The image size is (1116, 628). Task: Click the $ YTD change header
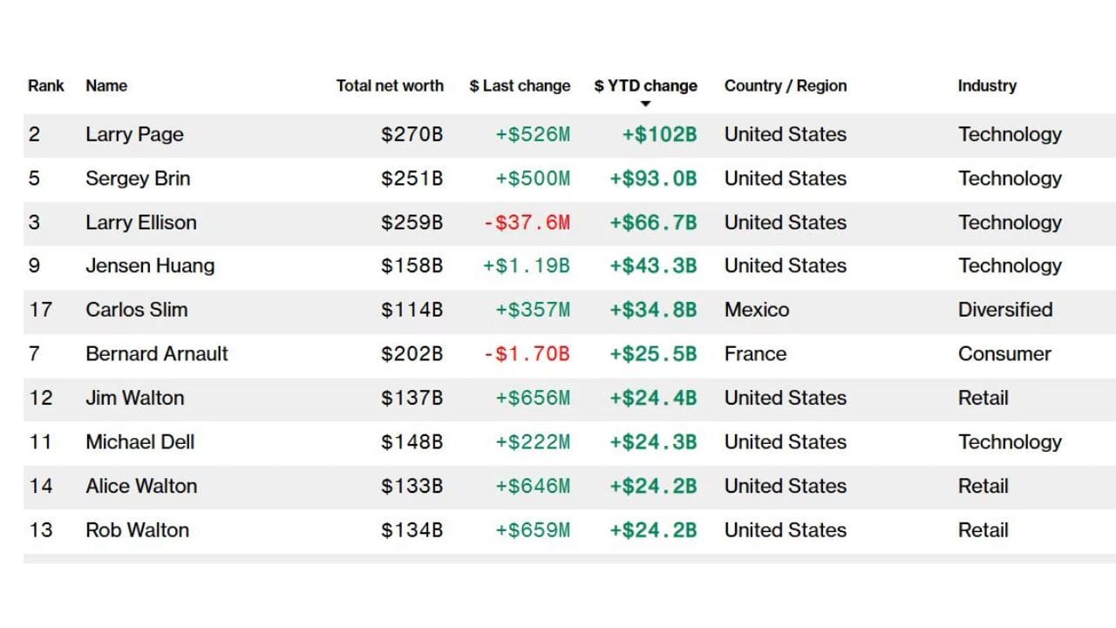(x=645, y=85)
